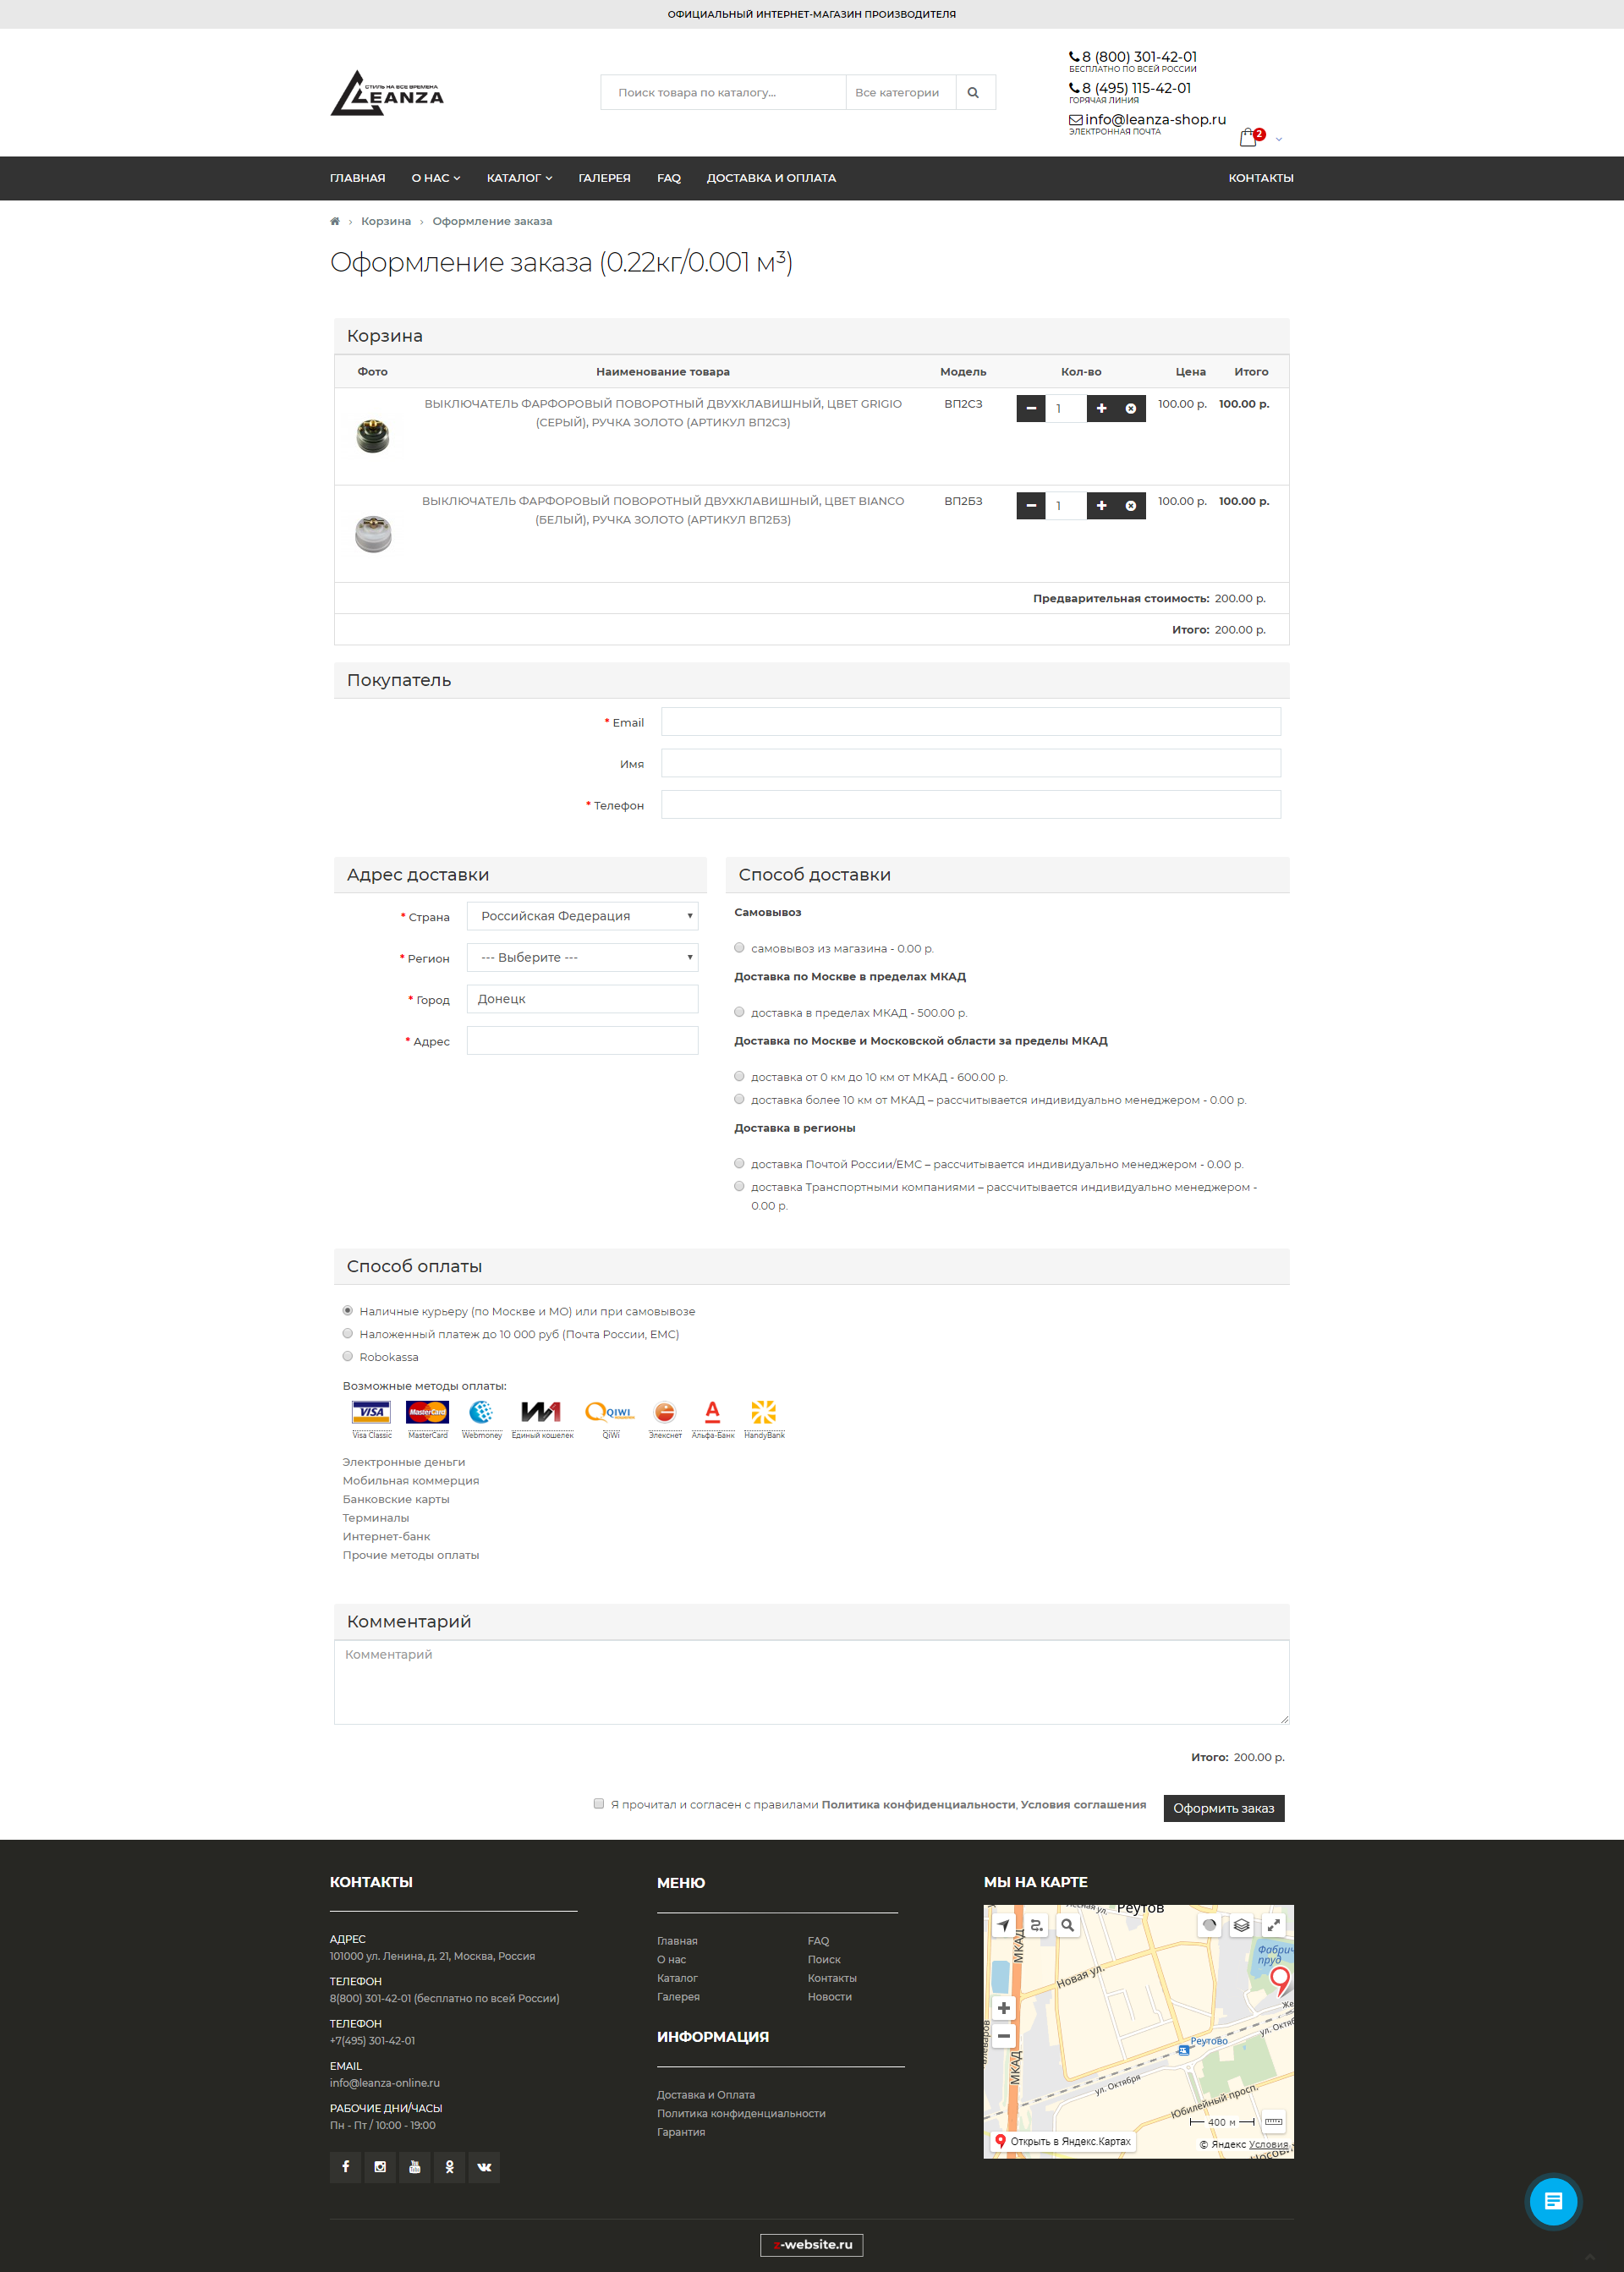Go to the FAQ menu item
Viewport: 1624px width, 2272px height.
click(668, 178)
